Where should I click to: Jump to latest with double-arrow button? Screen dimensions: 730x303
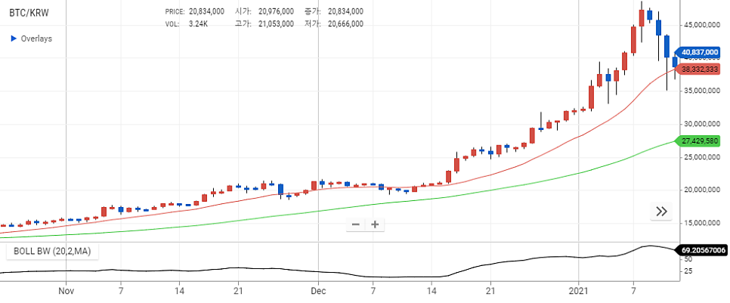tap(661, 212)
